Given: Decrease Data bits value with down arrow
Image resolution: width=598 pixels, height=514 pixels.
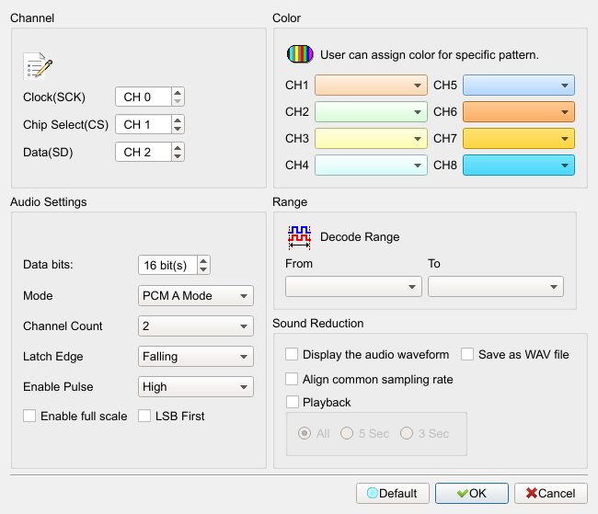Looking at the screenshot, I should (x=203, y=269).
